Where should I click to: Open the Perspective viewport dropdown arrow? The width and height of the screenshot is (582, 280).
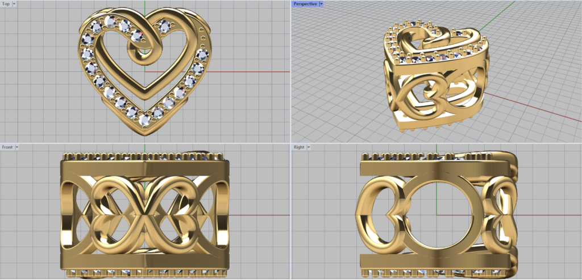pyautogui.click(x=321, y=3)
